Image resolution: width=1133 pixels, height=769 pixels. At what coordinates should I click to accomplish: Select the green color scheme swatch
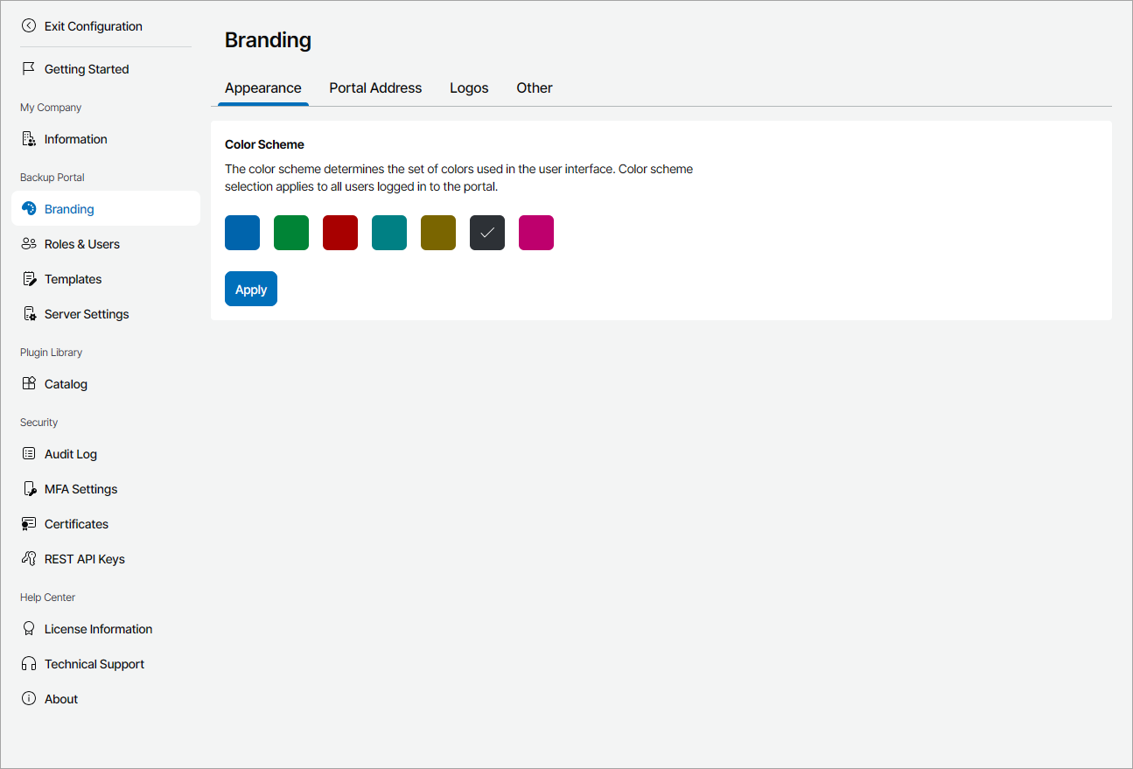[x=290, y=232]
